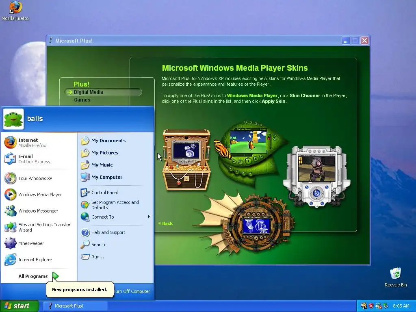Open Set Program Access and Defaults
This screenshot has width=416, height=312.
click(x=115, y=205)
